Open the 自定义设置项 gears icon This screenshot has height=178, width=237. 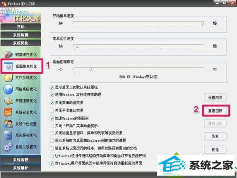click(x=8, y=147)
